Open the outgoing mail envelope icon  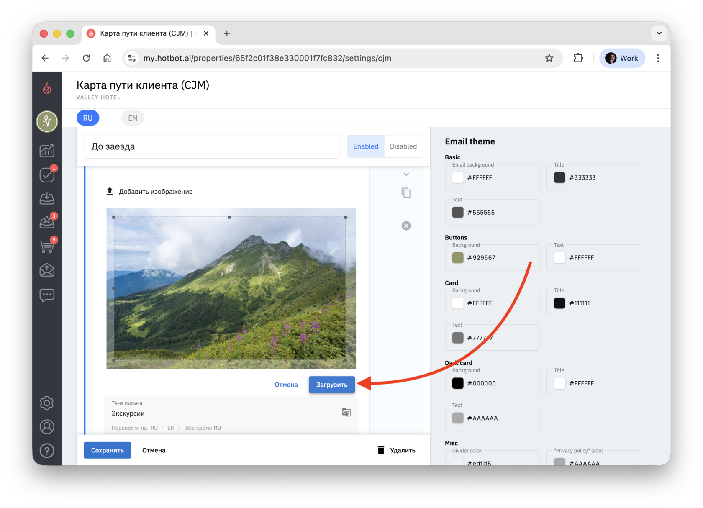pyautogui.click(x=47, y=270)
